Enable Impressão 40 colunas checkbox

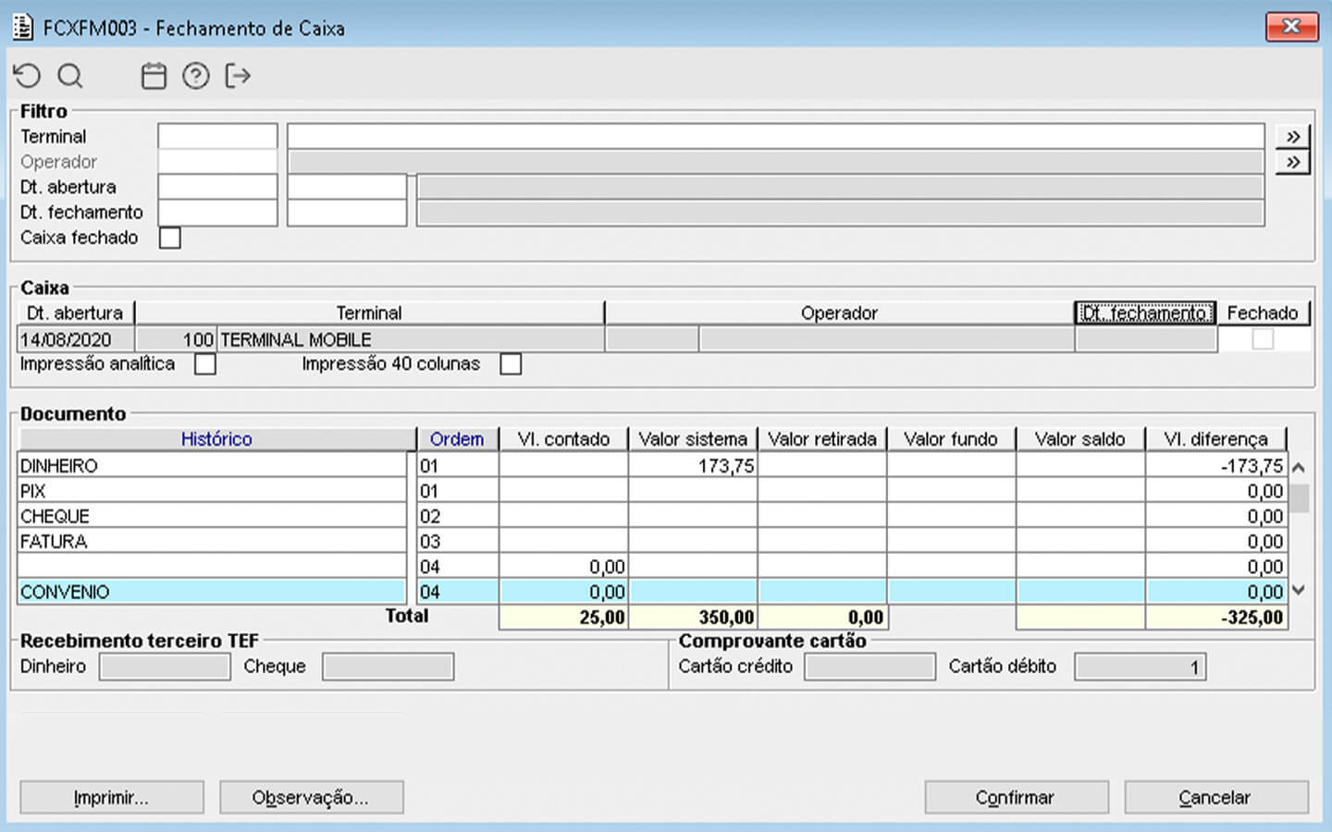[511, 364]
